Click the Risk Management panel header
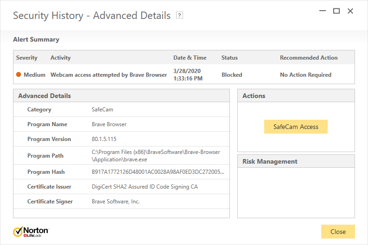Image resolution: width=368 pixels, height=245 pixels. tap(270, 161)
